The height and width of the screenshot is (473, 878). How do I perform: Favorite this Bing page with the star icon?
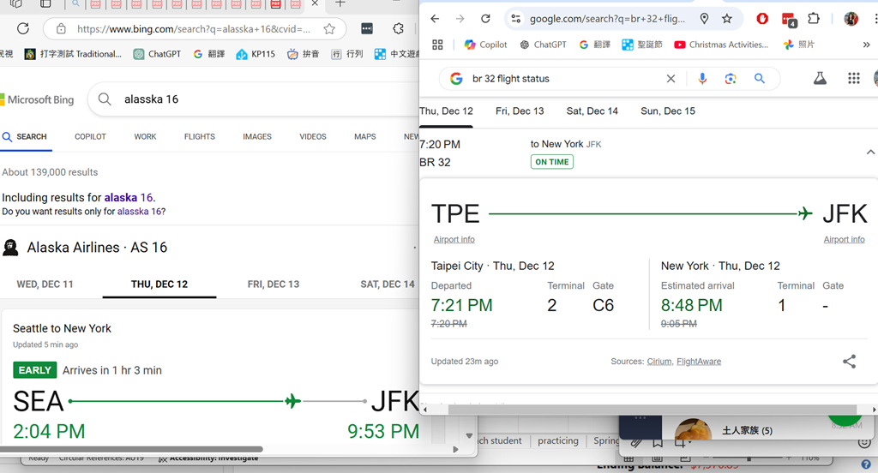329,28
